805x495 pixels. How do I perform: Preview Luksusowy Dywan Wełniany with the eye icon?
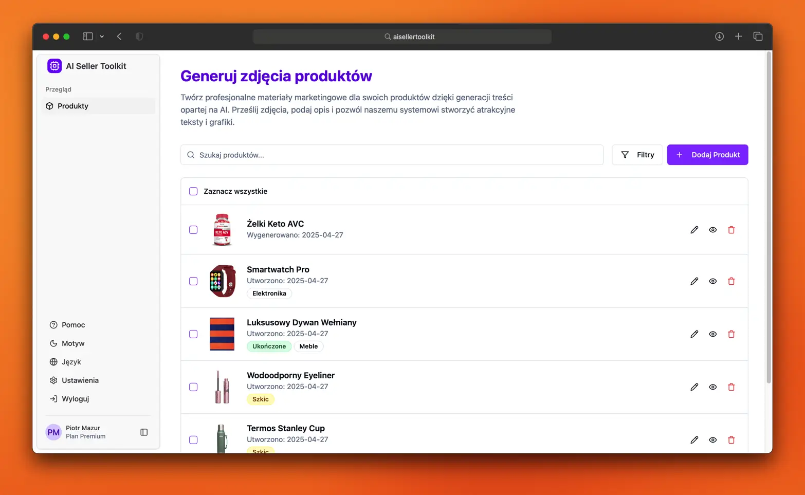coord(712,334)
